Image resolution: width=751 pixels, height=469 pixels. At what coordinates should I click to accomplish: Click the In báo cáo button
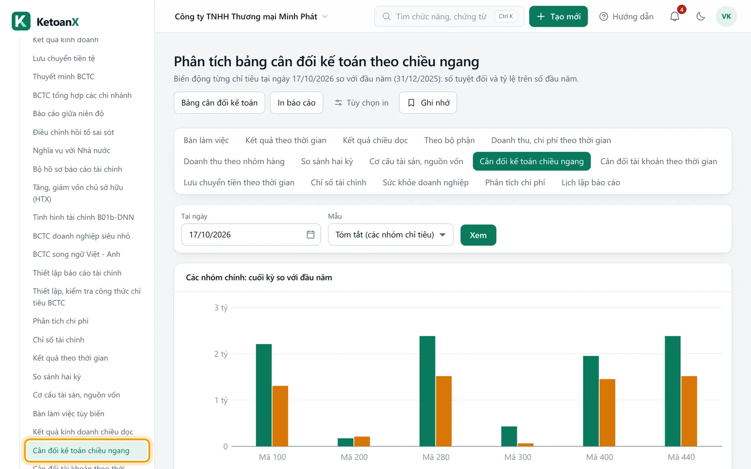pos(297,103)
